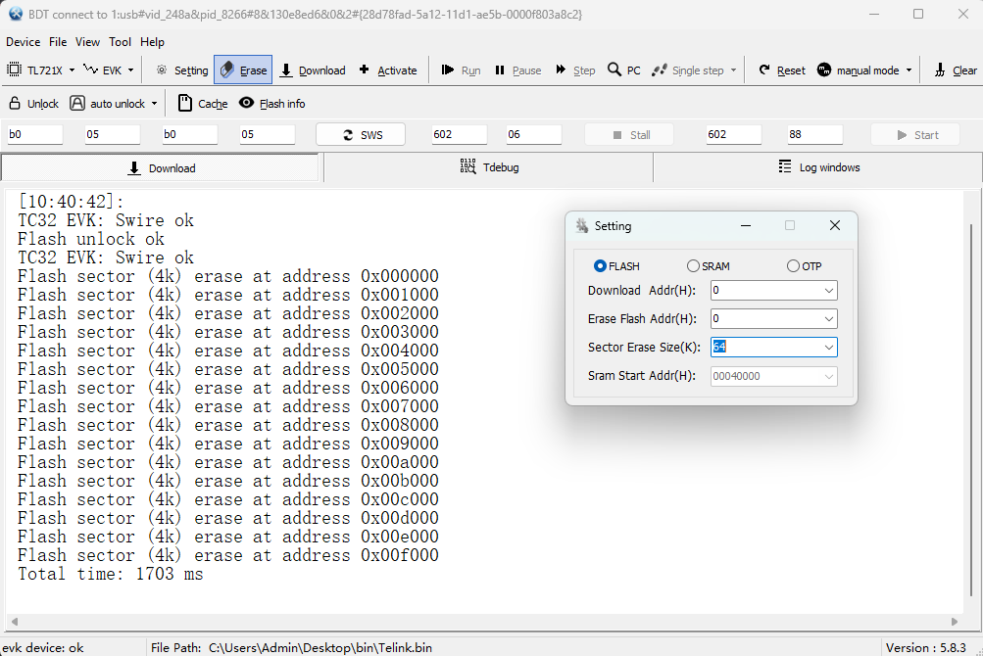Open the EVK dropdown arrow

(x=130, y=70)
